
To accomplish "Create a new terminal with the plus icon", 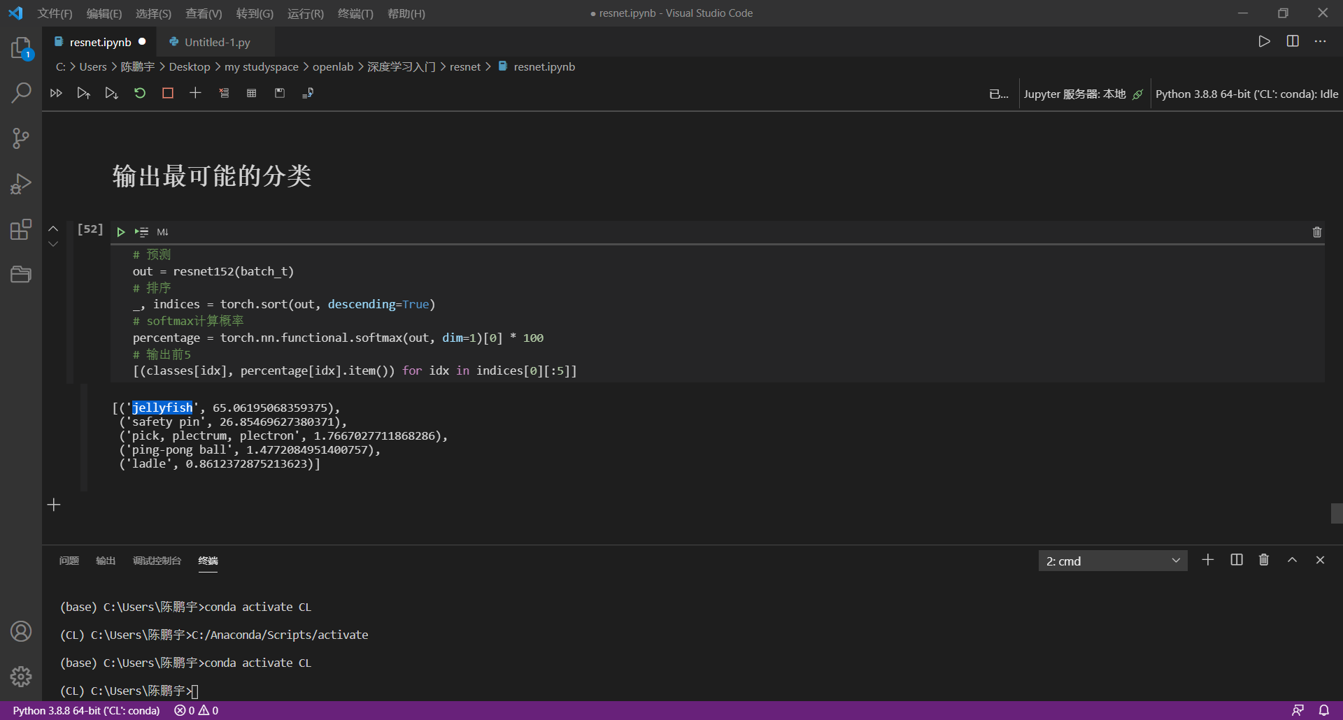I will click(x=1208, y=560).
